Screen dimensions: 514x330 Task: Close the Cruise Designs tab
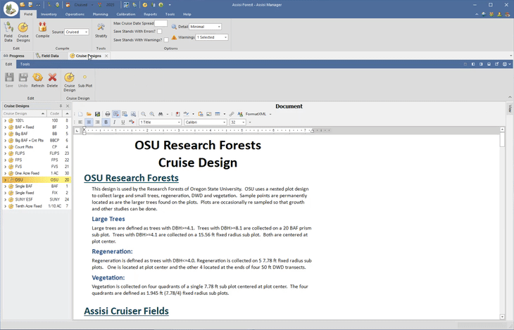106,56
